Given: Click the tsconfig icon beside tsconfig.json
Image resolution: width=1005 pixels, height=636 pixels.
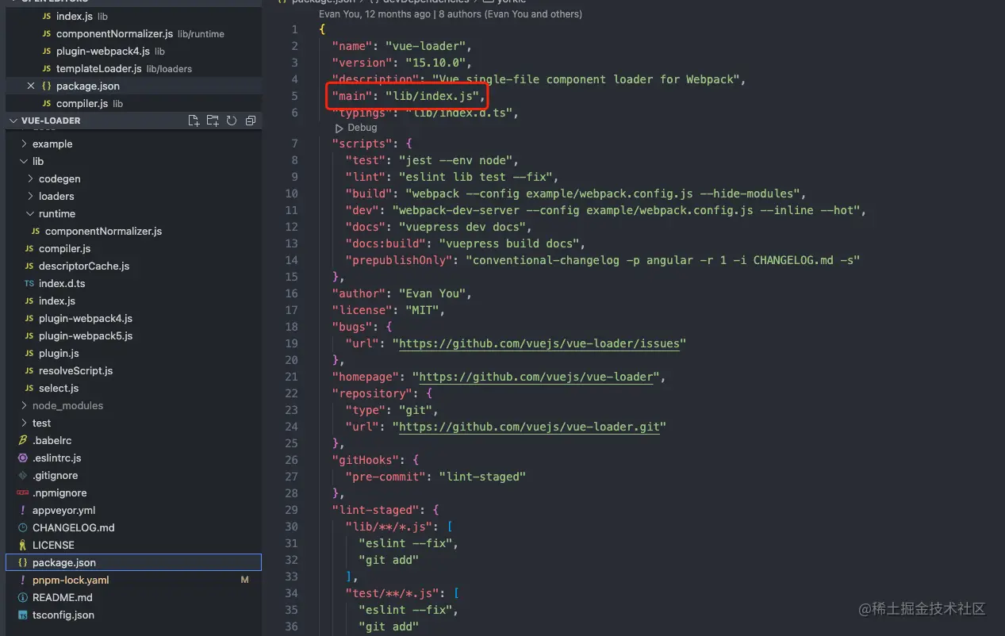Looking at the screenshot, I should tap(23, 615).
